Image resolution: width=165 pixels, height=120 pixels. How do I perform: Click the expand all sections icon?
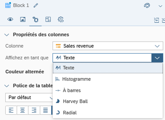[156, 20]
